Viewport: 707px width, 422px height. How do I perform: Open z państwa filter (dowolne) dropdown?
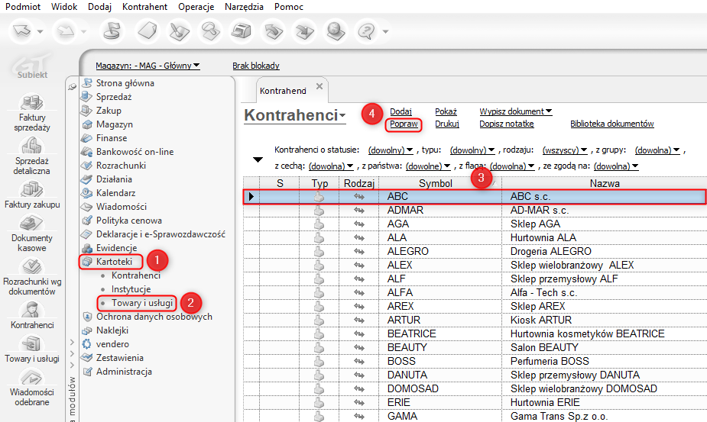(428, 166)
